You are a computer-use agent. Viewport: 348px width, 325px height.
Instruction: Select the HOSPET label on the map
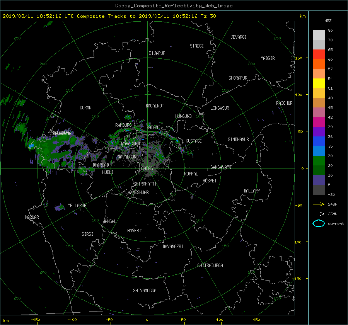click(x=210, y=181)
